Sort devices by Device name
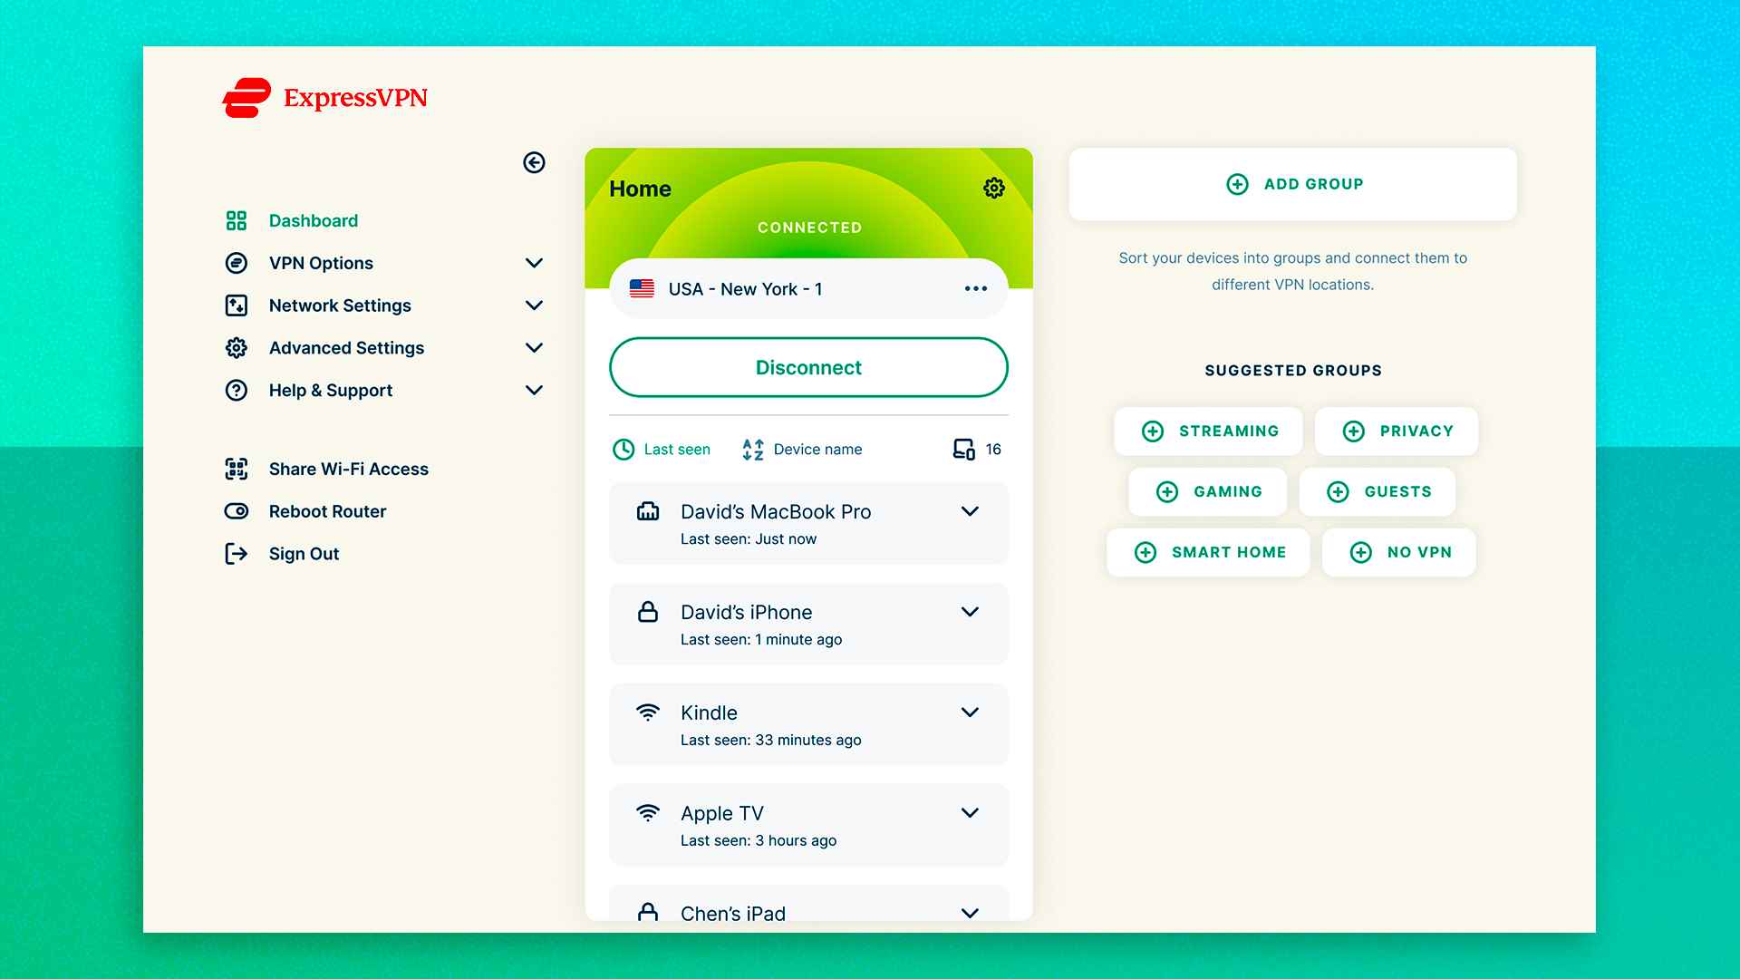The image size is (1740, 979). 802,450
